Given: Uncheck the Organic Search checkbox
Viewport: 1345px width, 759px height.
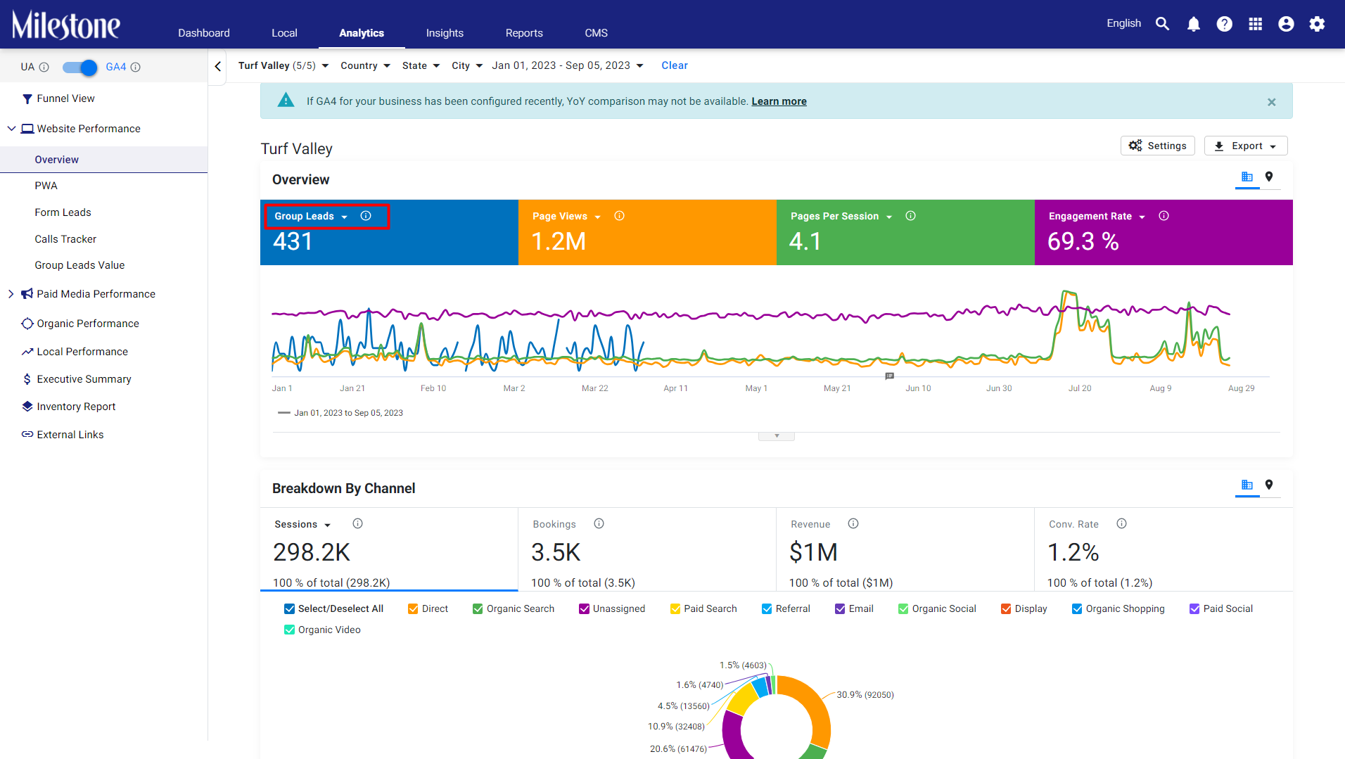Looking at the screenshot, I should point(478,609).
